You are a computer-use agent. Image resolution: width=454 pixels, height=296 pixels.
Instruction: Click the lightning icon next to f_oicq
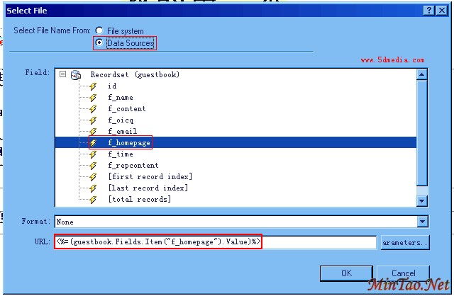click(92, 120)
